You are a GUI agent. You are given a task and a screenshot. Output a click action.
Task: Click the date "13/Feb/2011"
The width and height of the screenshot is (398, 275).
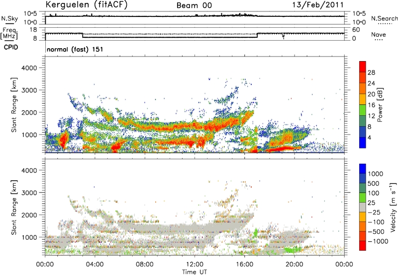pos(318,5)
